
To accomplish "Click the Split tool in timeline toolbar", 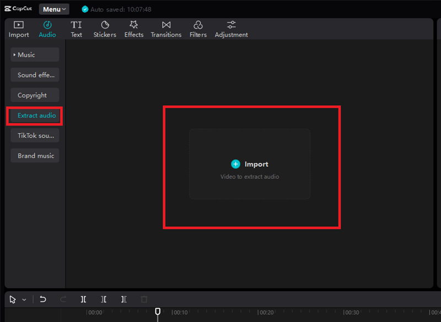I will coord(83,299).
